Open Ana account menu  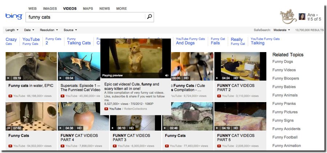coord(312,15)
